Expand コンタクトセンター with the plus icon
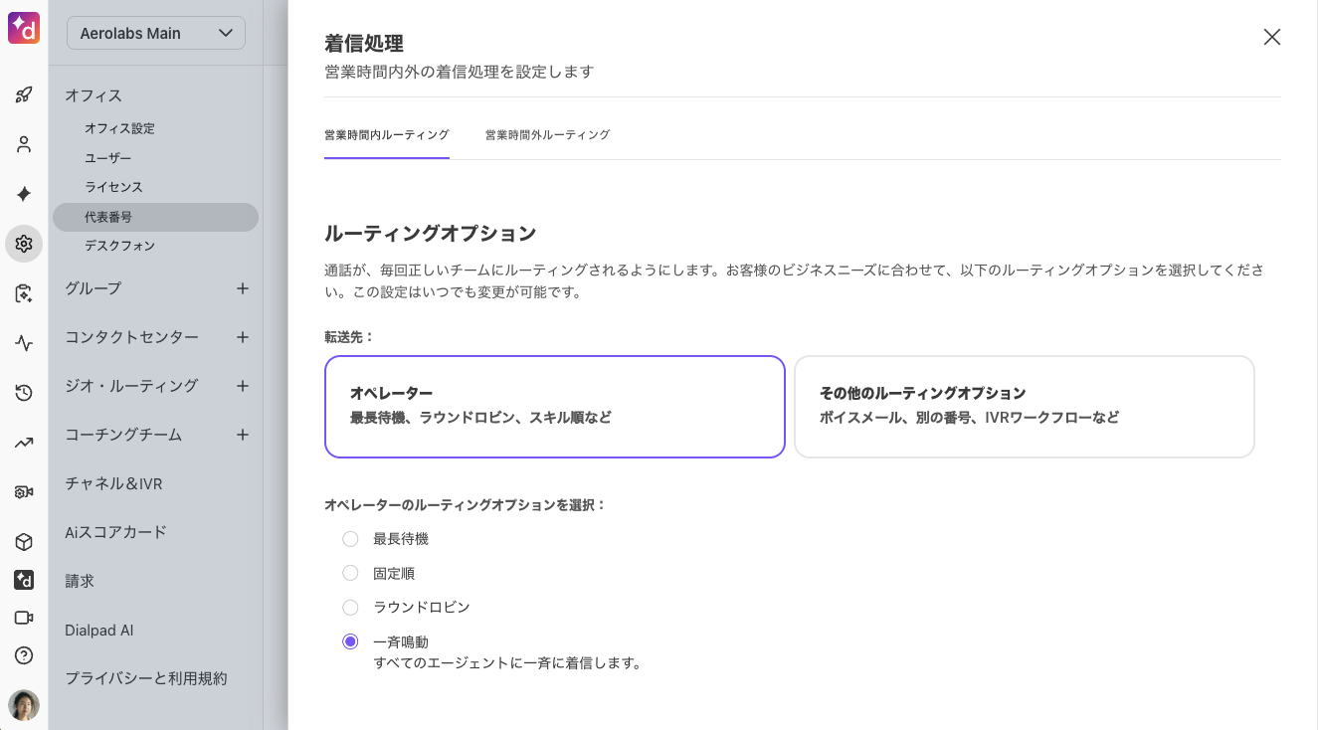Screen dimensions: 1318x730 pyautogui.click(x=243, y=337)
